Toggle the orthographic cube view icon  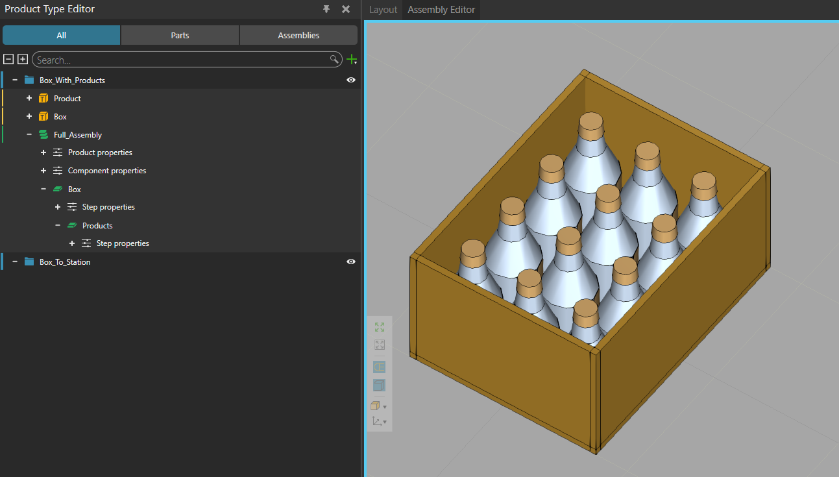[x=380, y=385]
